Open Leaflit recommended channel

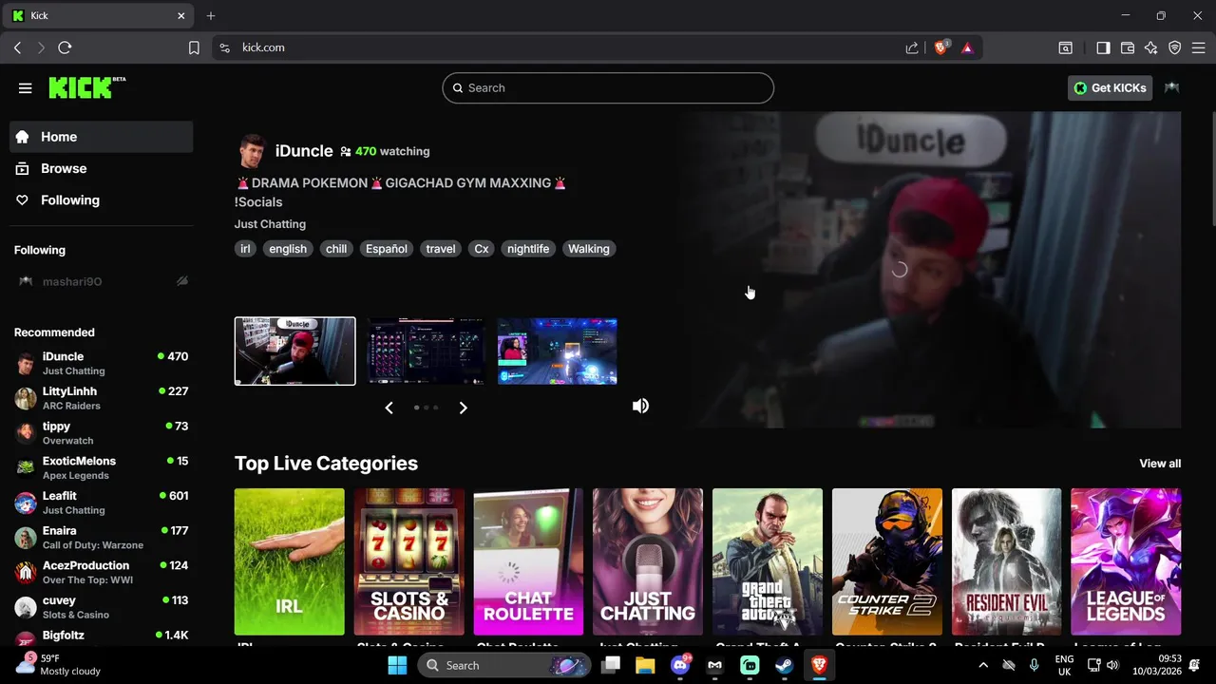(101, 503)
